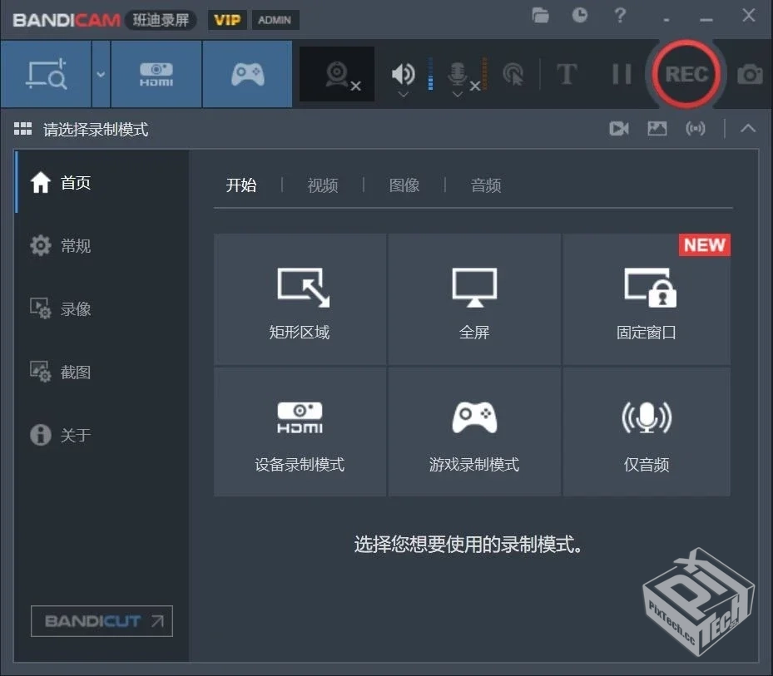Switch to the 视频 tab
Viewport: 773px width, 676px height.
tap(323, 185)
